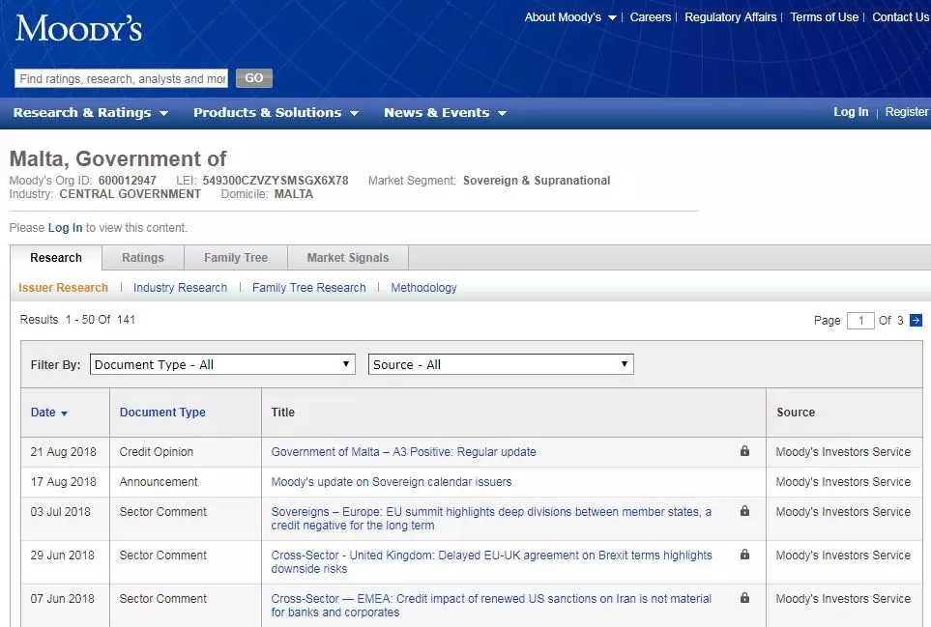Click lock icon on EU summit sector comment
The image size is (931, 627).
pos(744,511)
